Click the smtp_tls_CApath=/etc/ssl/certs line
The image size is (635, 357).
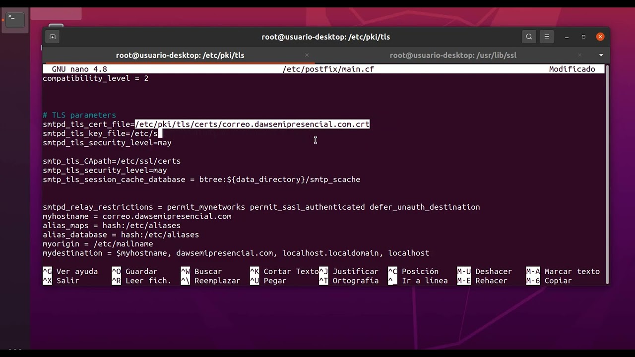point(112,161)
